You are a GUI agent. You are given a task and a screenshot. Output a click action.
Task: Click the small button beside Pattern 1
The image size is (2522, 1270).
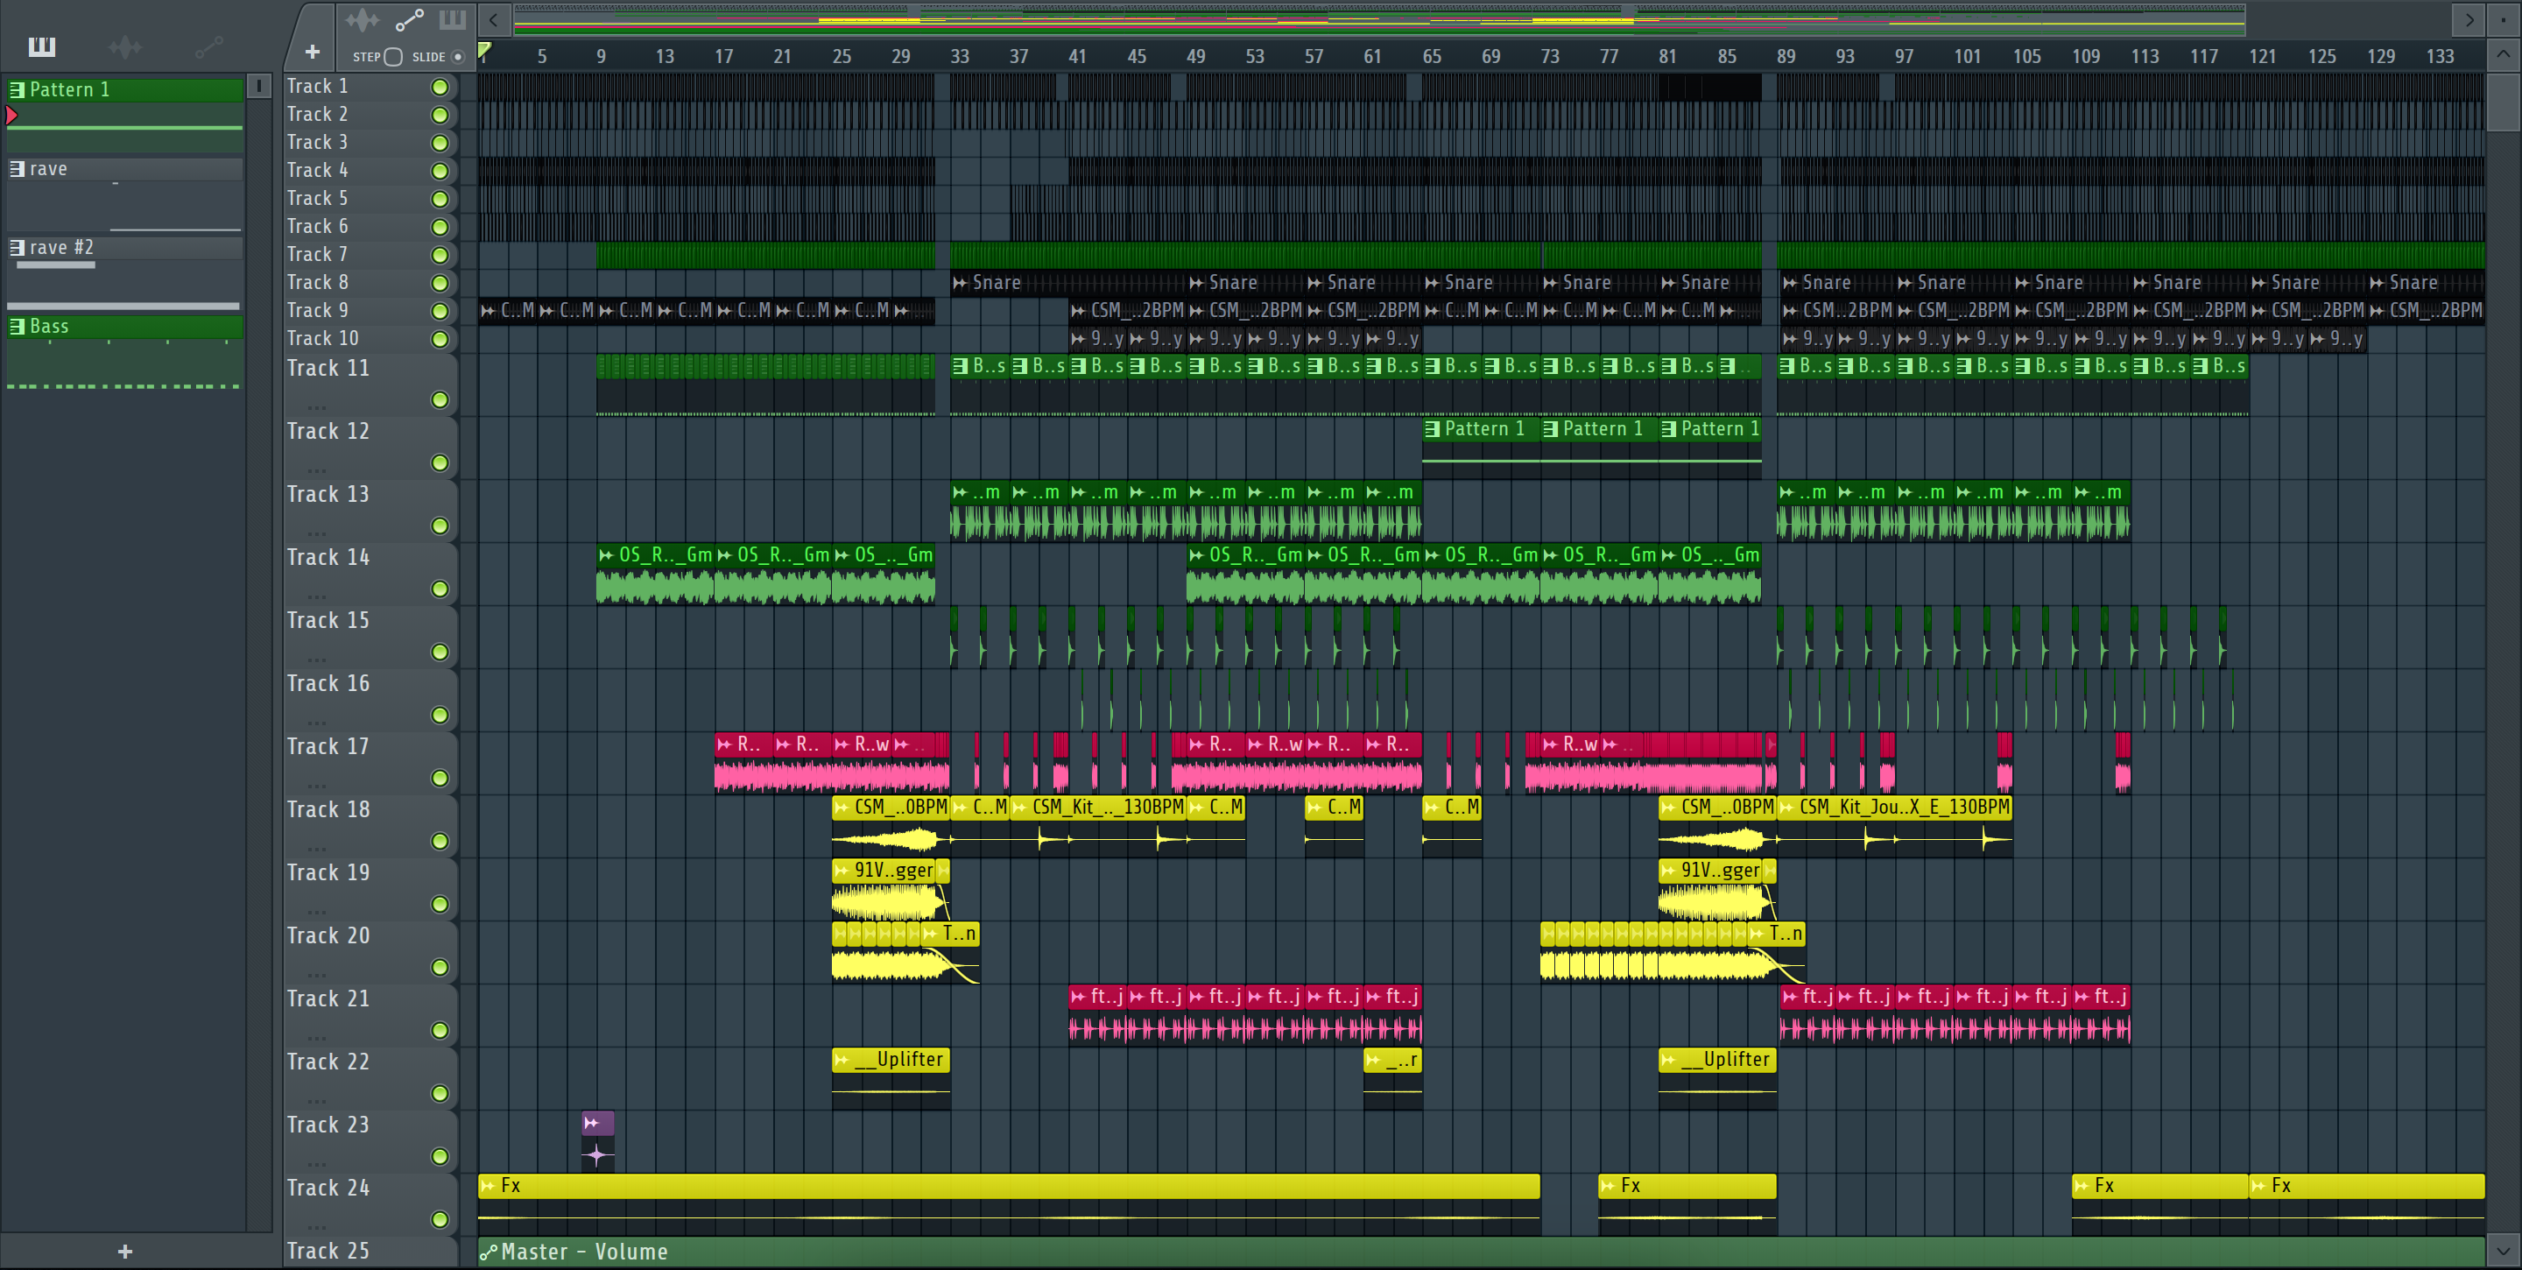pyautogui.click(x=258, y=86)
